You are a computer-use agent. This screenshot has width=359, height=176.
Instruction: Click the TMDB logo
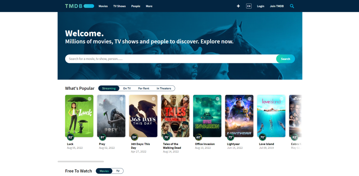(79, 6)
